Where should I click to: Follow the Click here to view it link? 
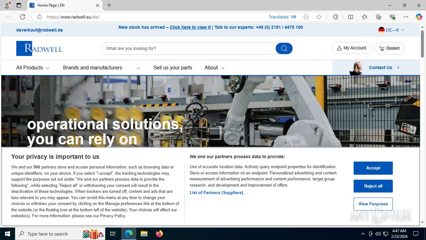190,27
